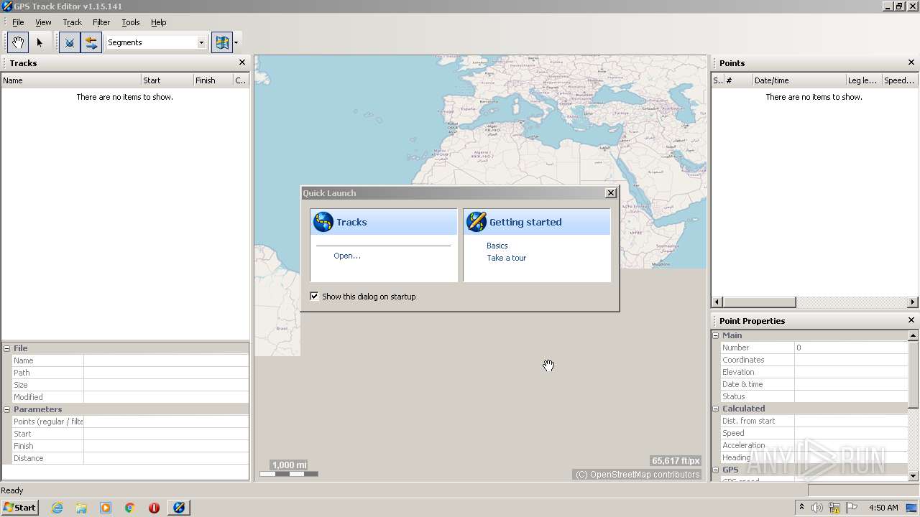Image resolution: width=920 pixels, height=517 pixels.
Task: Select the Path row in File properties
Action: coord(130,373)
